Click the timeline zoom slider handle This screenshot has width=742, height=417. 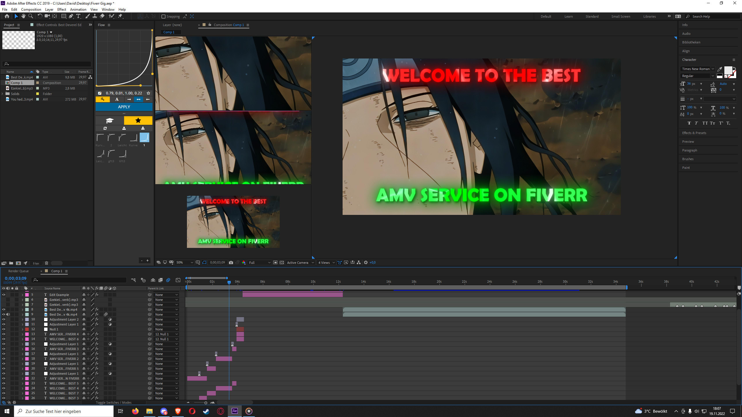(x=205, y=403)
